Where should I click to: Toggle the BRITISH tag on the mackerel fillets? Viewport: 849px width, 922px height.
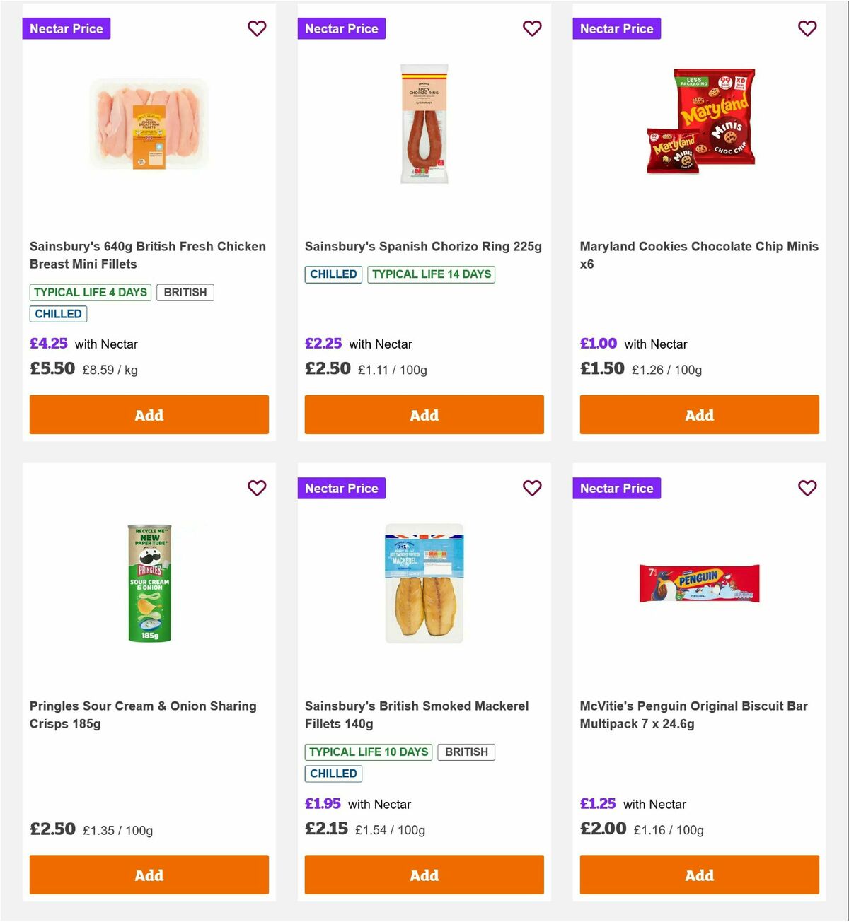coord(466,752)
